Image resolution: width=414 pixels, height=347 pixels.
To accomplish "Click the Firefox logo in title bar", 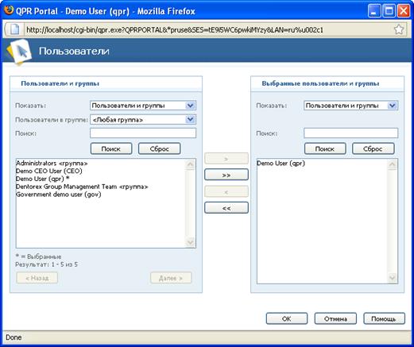I will coord(9,10).
